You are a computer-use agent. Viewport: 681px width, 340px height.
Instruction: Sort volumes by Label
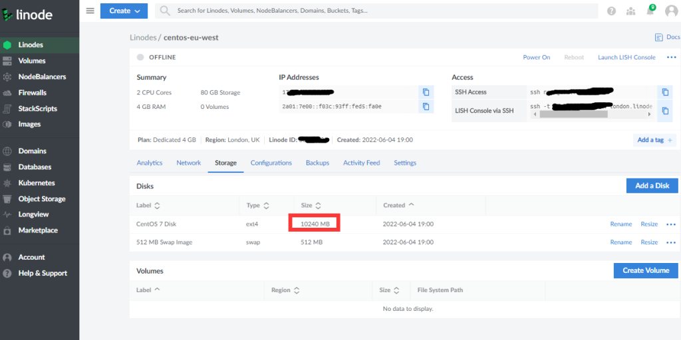click(148, 290)
